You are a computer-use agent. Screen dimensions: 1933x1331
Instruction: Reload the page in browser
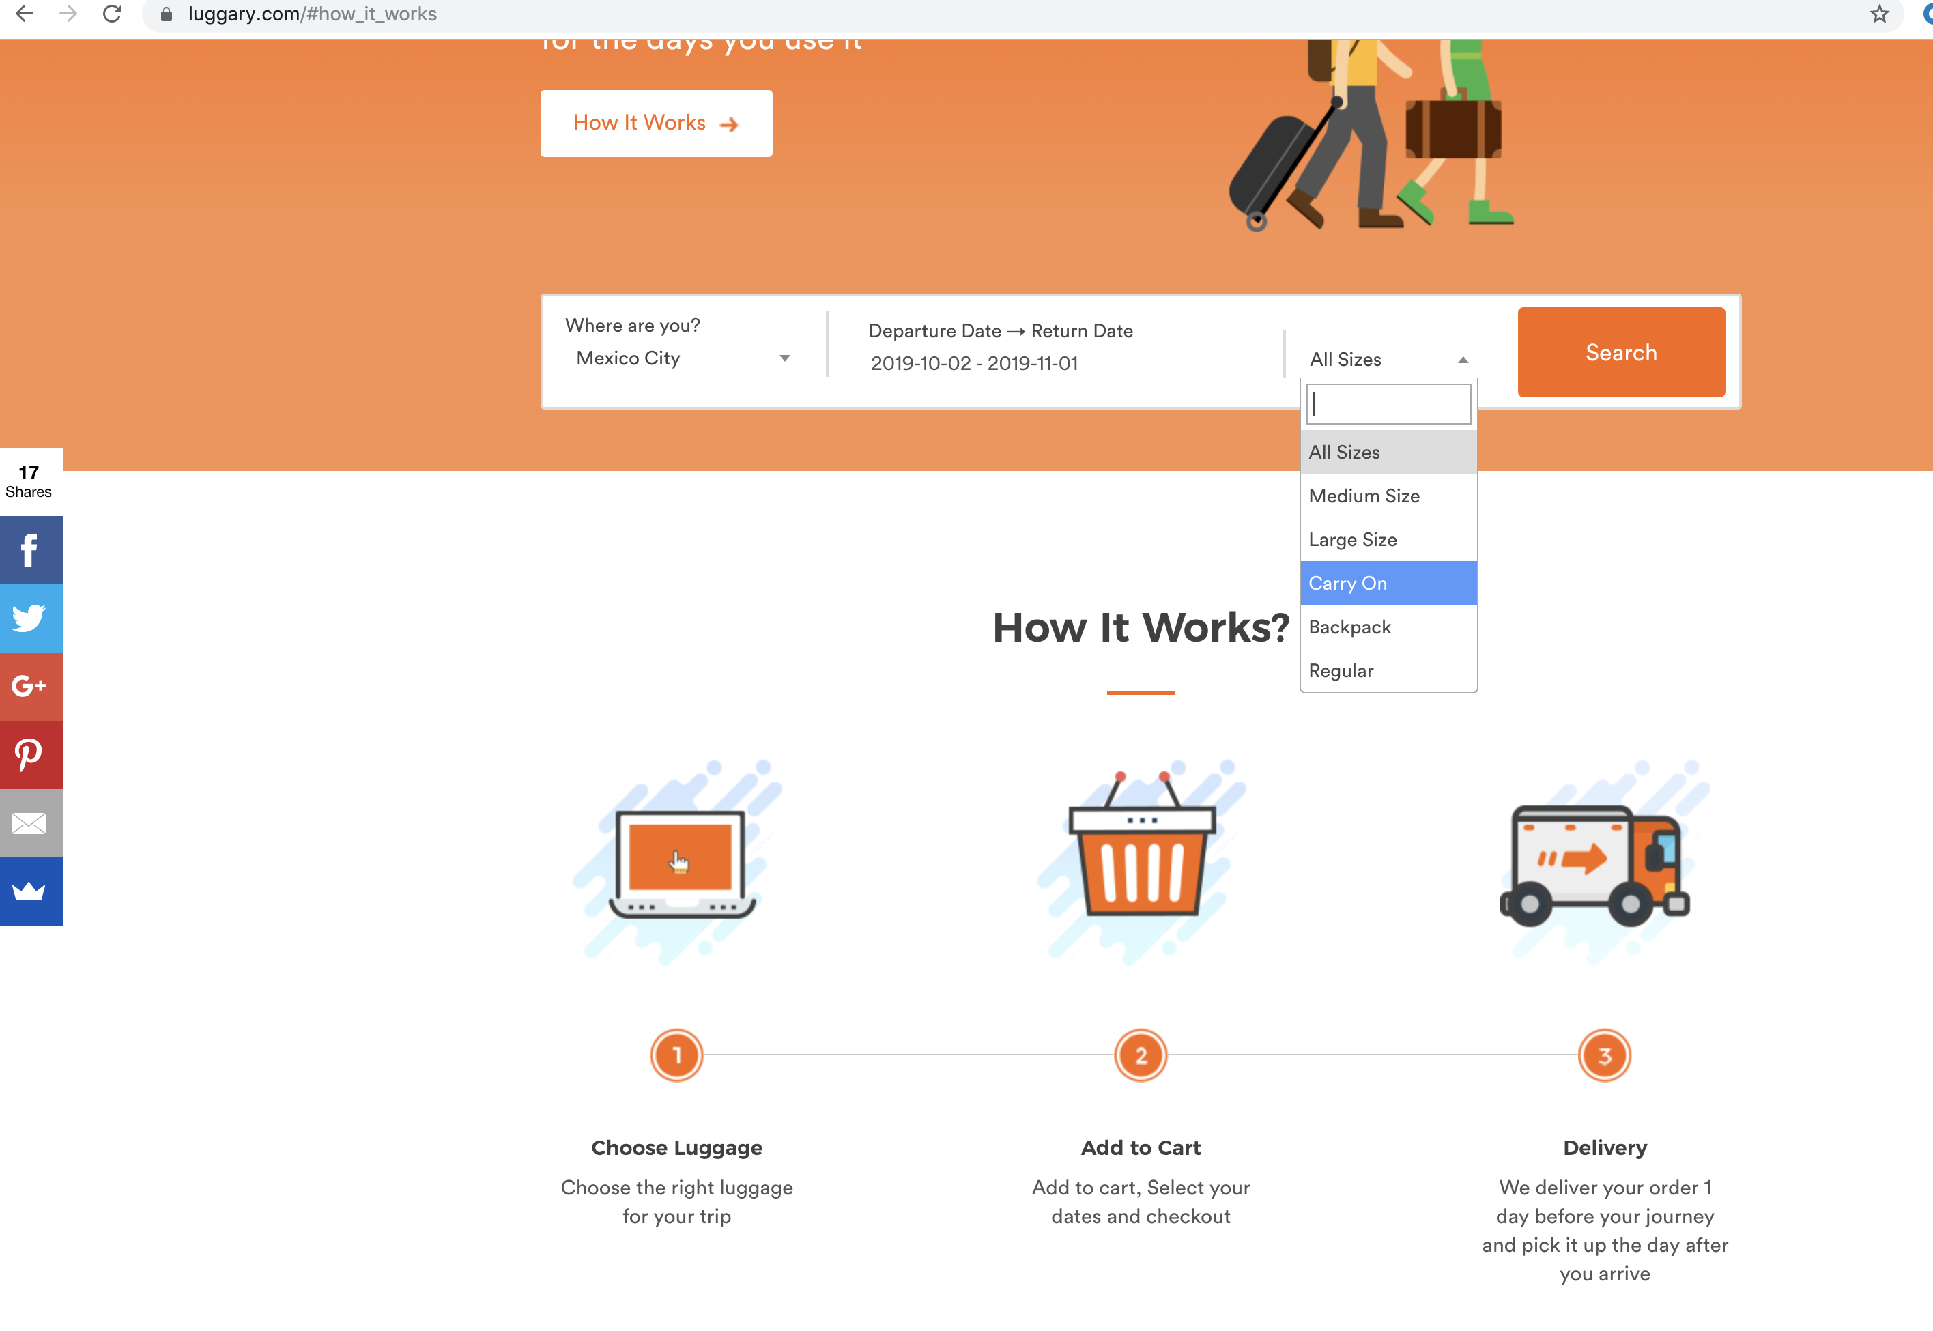click(x=113, y=14)
